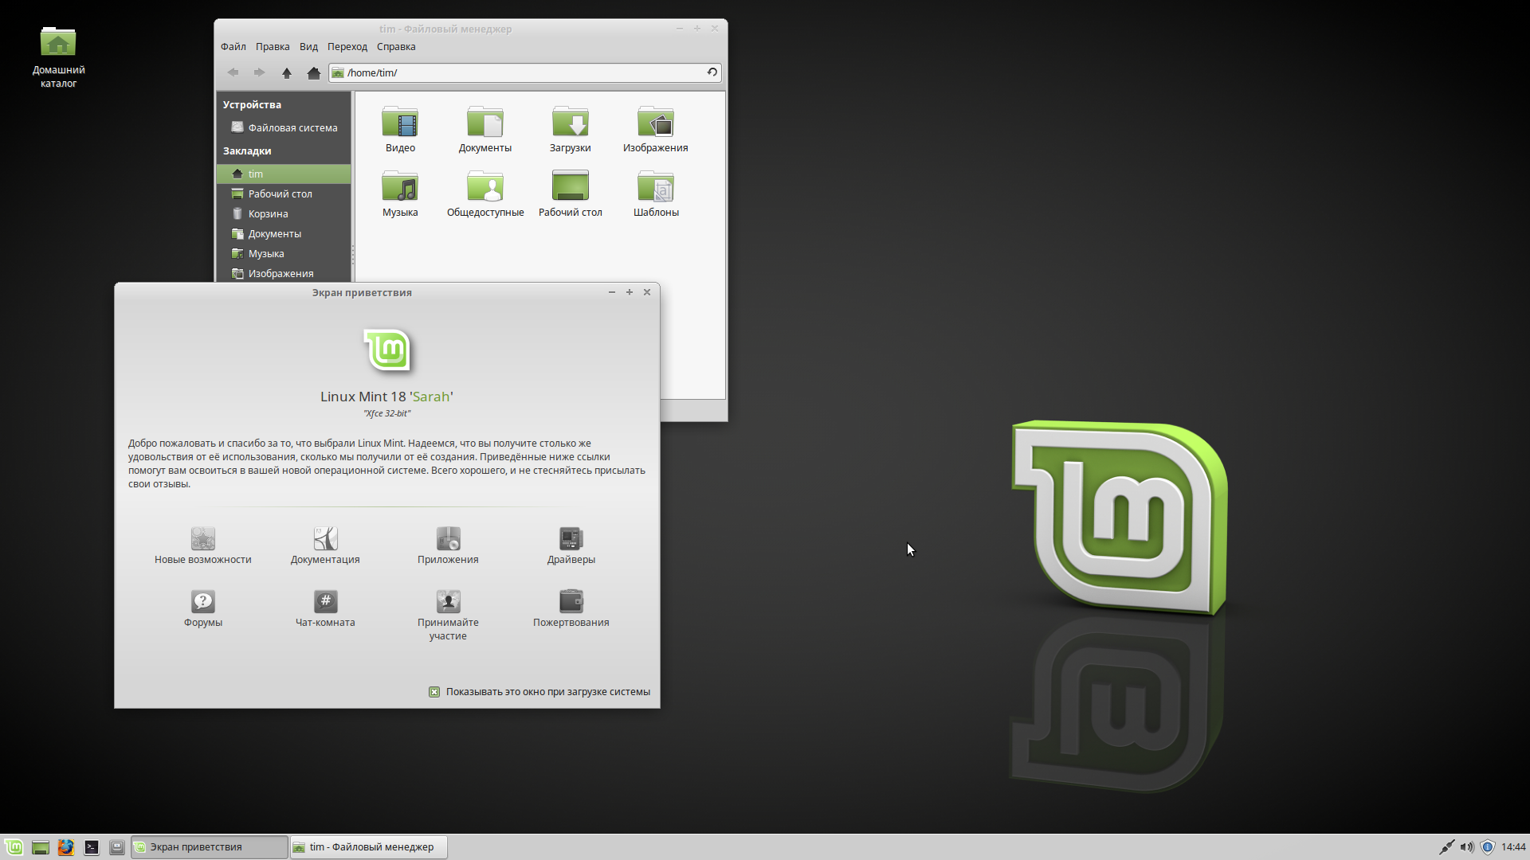Click Принимайте участие icon
This screenshot has height=860, width=1530.
449,601
